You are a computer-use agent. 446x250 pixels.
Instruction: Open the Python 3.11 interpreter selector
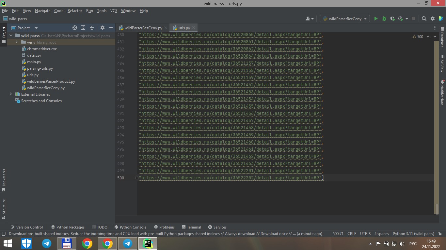(413, 234)
